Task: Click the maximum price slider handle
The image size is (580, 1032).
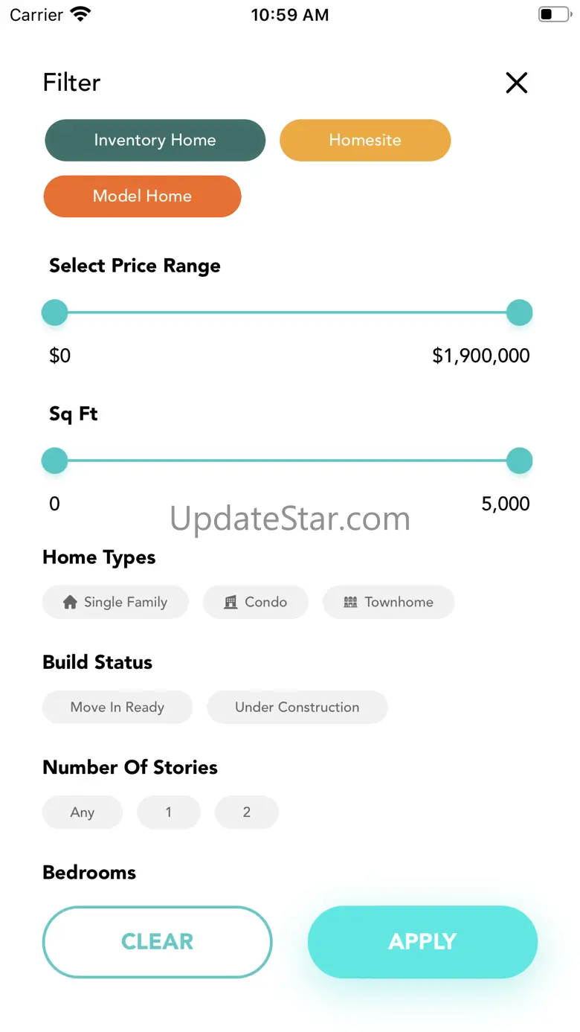Action: tap(519, 313)
